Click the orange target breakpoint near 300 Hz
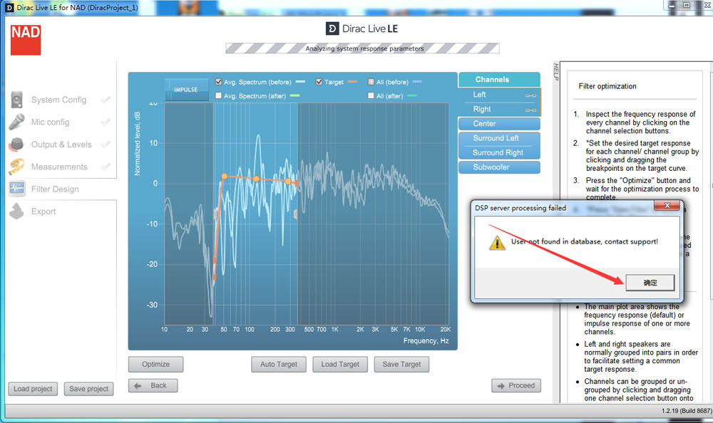The height and width of the screenshot is (423, 713). tap(288, 182)
